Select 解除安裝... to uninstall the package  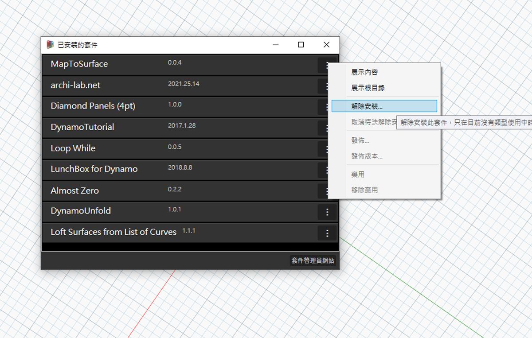point(384,106)
